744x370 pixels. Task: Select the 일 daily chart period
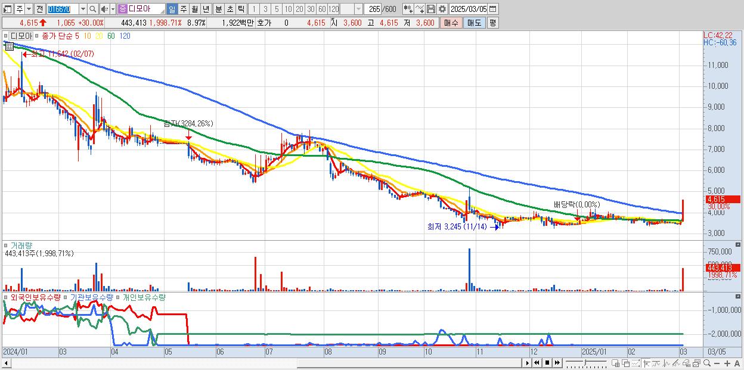point(172,9)
